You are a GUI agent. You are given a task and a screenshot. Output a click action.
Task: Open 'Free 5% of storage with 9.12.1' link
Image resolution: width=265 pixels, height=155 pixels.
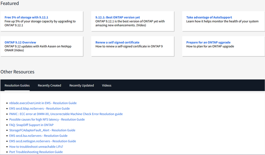[26, 17]
